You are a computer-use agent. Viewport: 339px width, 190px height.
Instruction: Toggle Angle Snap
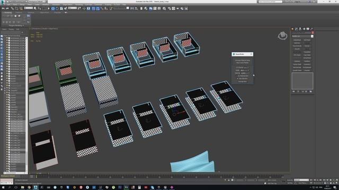coord(97,8)
